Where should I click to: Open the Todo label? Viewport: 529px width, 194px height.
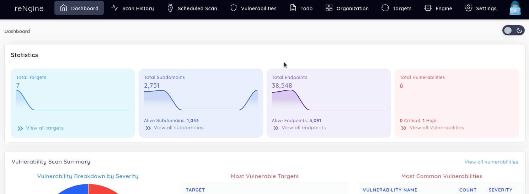coord(306,8)
